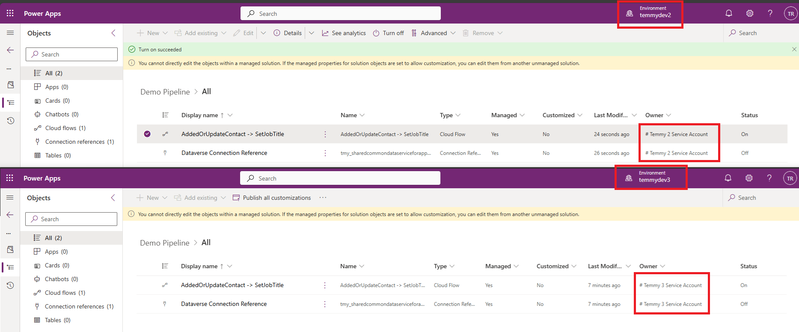Expand Edit dropdown chevron
799x332 pixels.
pyautogui.click(x=263, y=33)
